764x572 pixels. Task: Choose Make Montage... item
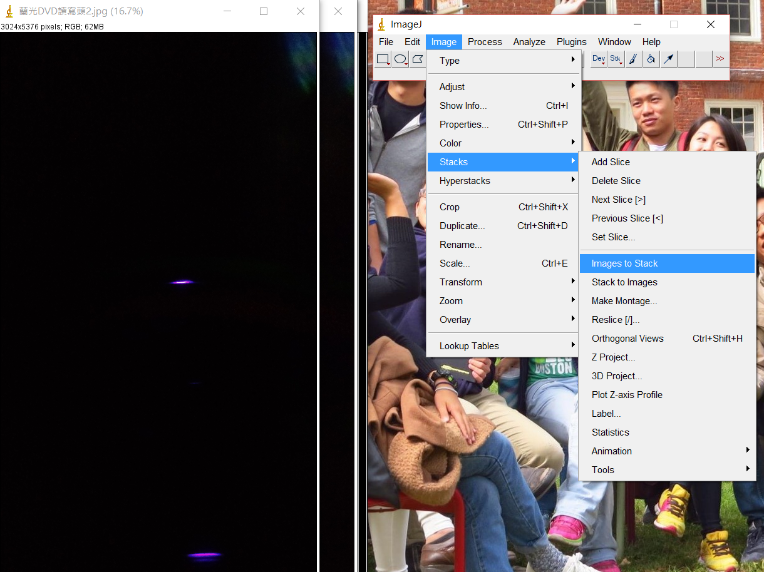668,301
